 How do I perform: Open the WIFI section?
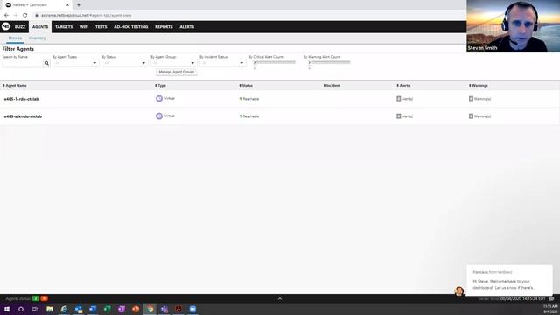point(84,27)
